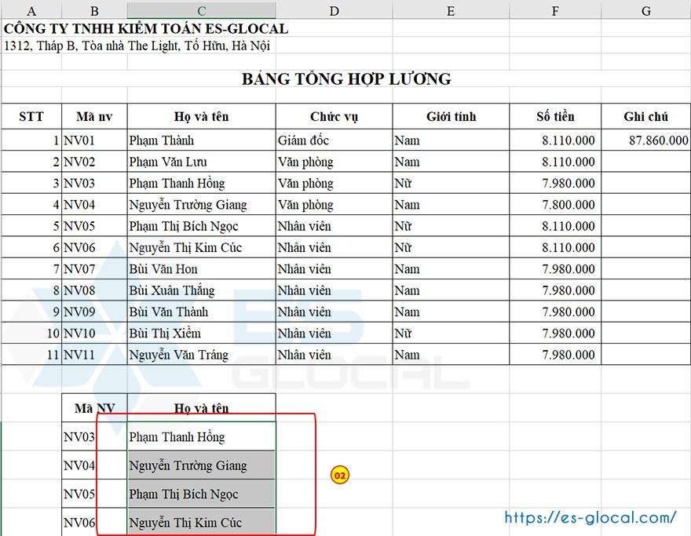Select the Phạm Thành name cell

click(201, 140)
